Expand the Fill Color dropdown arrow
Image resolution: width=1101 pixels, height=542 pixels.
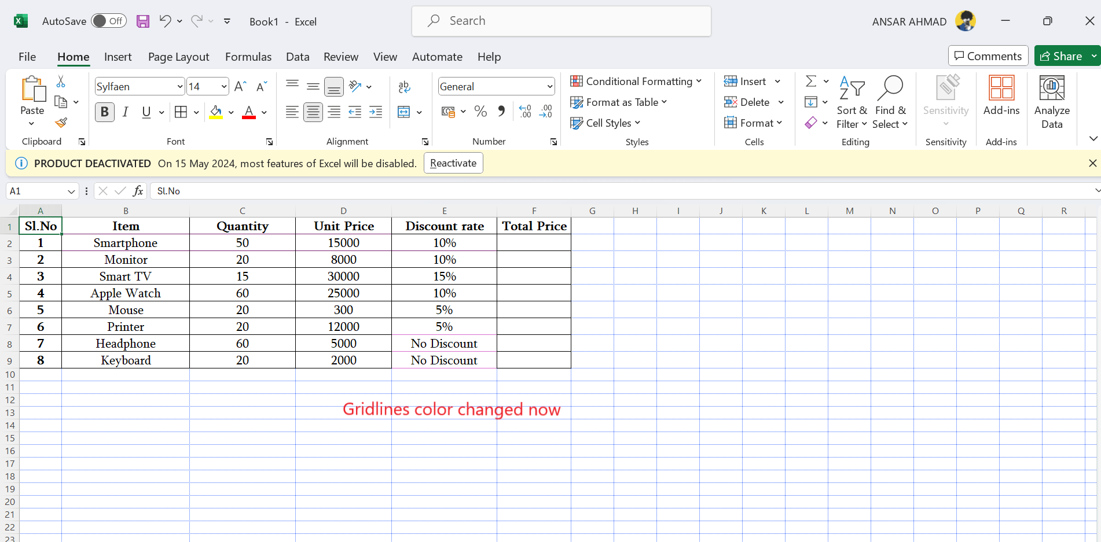(x=231, y=112)
